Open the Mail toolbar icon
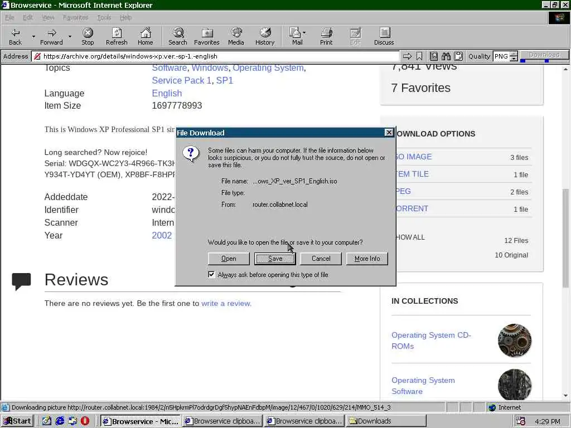 tap(297, 36)
